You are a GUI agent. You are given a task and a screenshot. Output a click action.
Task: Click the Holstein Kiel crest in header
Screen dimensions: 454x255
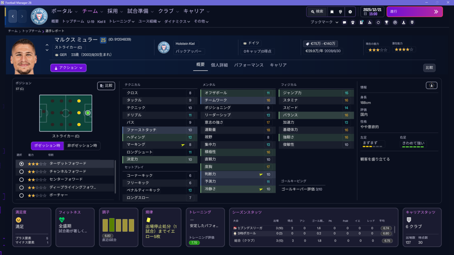(x=39, y=16)
